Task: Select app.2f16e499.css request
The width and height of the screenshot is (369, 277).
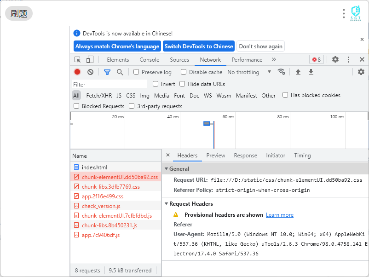Action: pyautogui.click(x=115, y=196)
